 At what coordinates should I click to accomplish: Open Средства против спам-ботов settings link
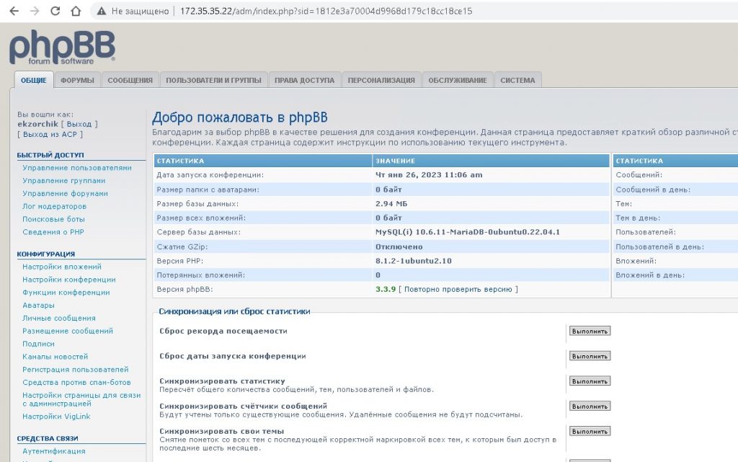(76, 382)
